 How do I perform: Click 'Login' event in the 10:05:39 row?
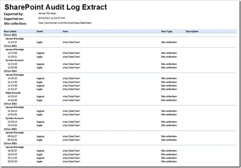pos(40,162)
